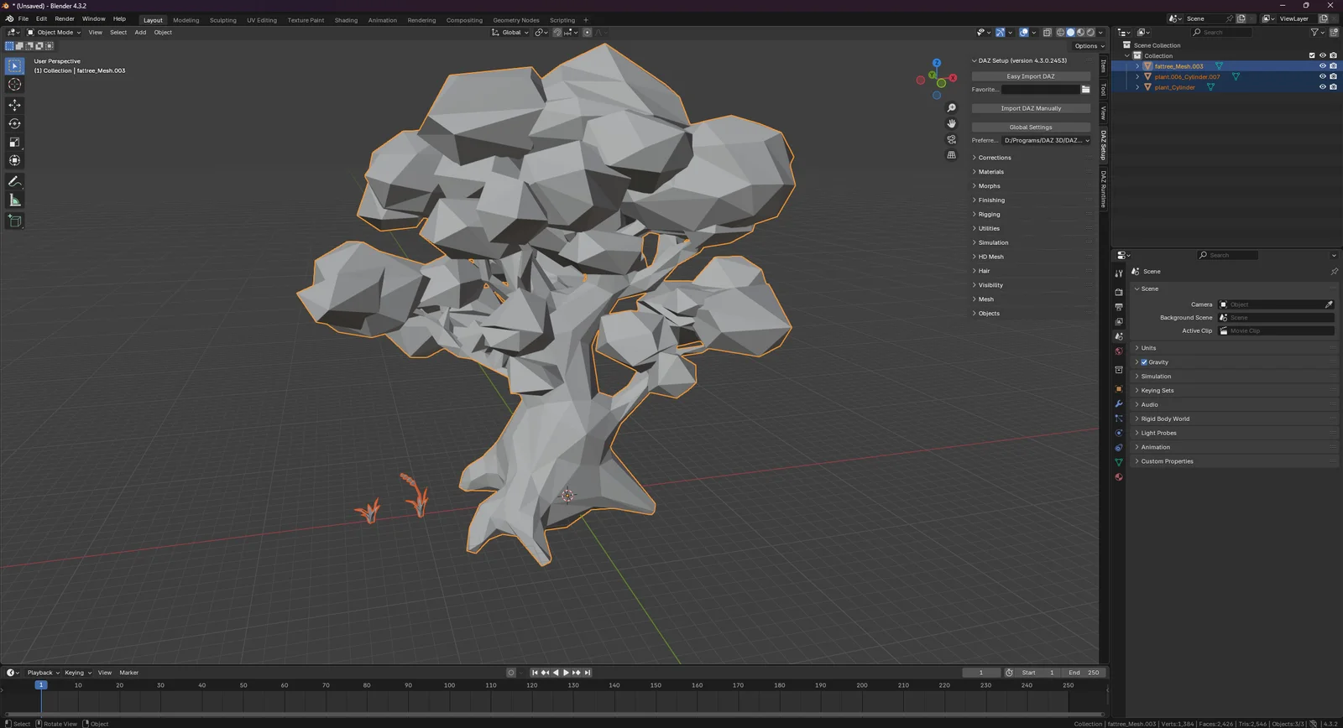The image size is (1343, 728).
Task: Select the Rotate tool
Action: pos(14,123)
